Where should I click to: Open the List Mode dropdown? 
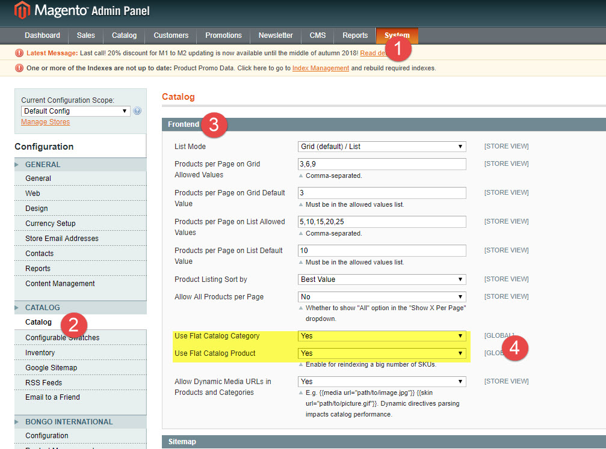pyautogui.click(x=382, y=146)
